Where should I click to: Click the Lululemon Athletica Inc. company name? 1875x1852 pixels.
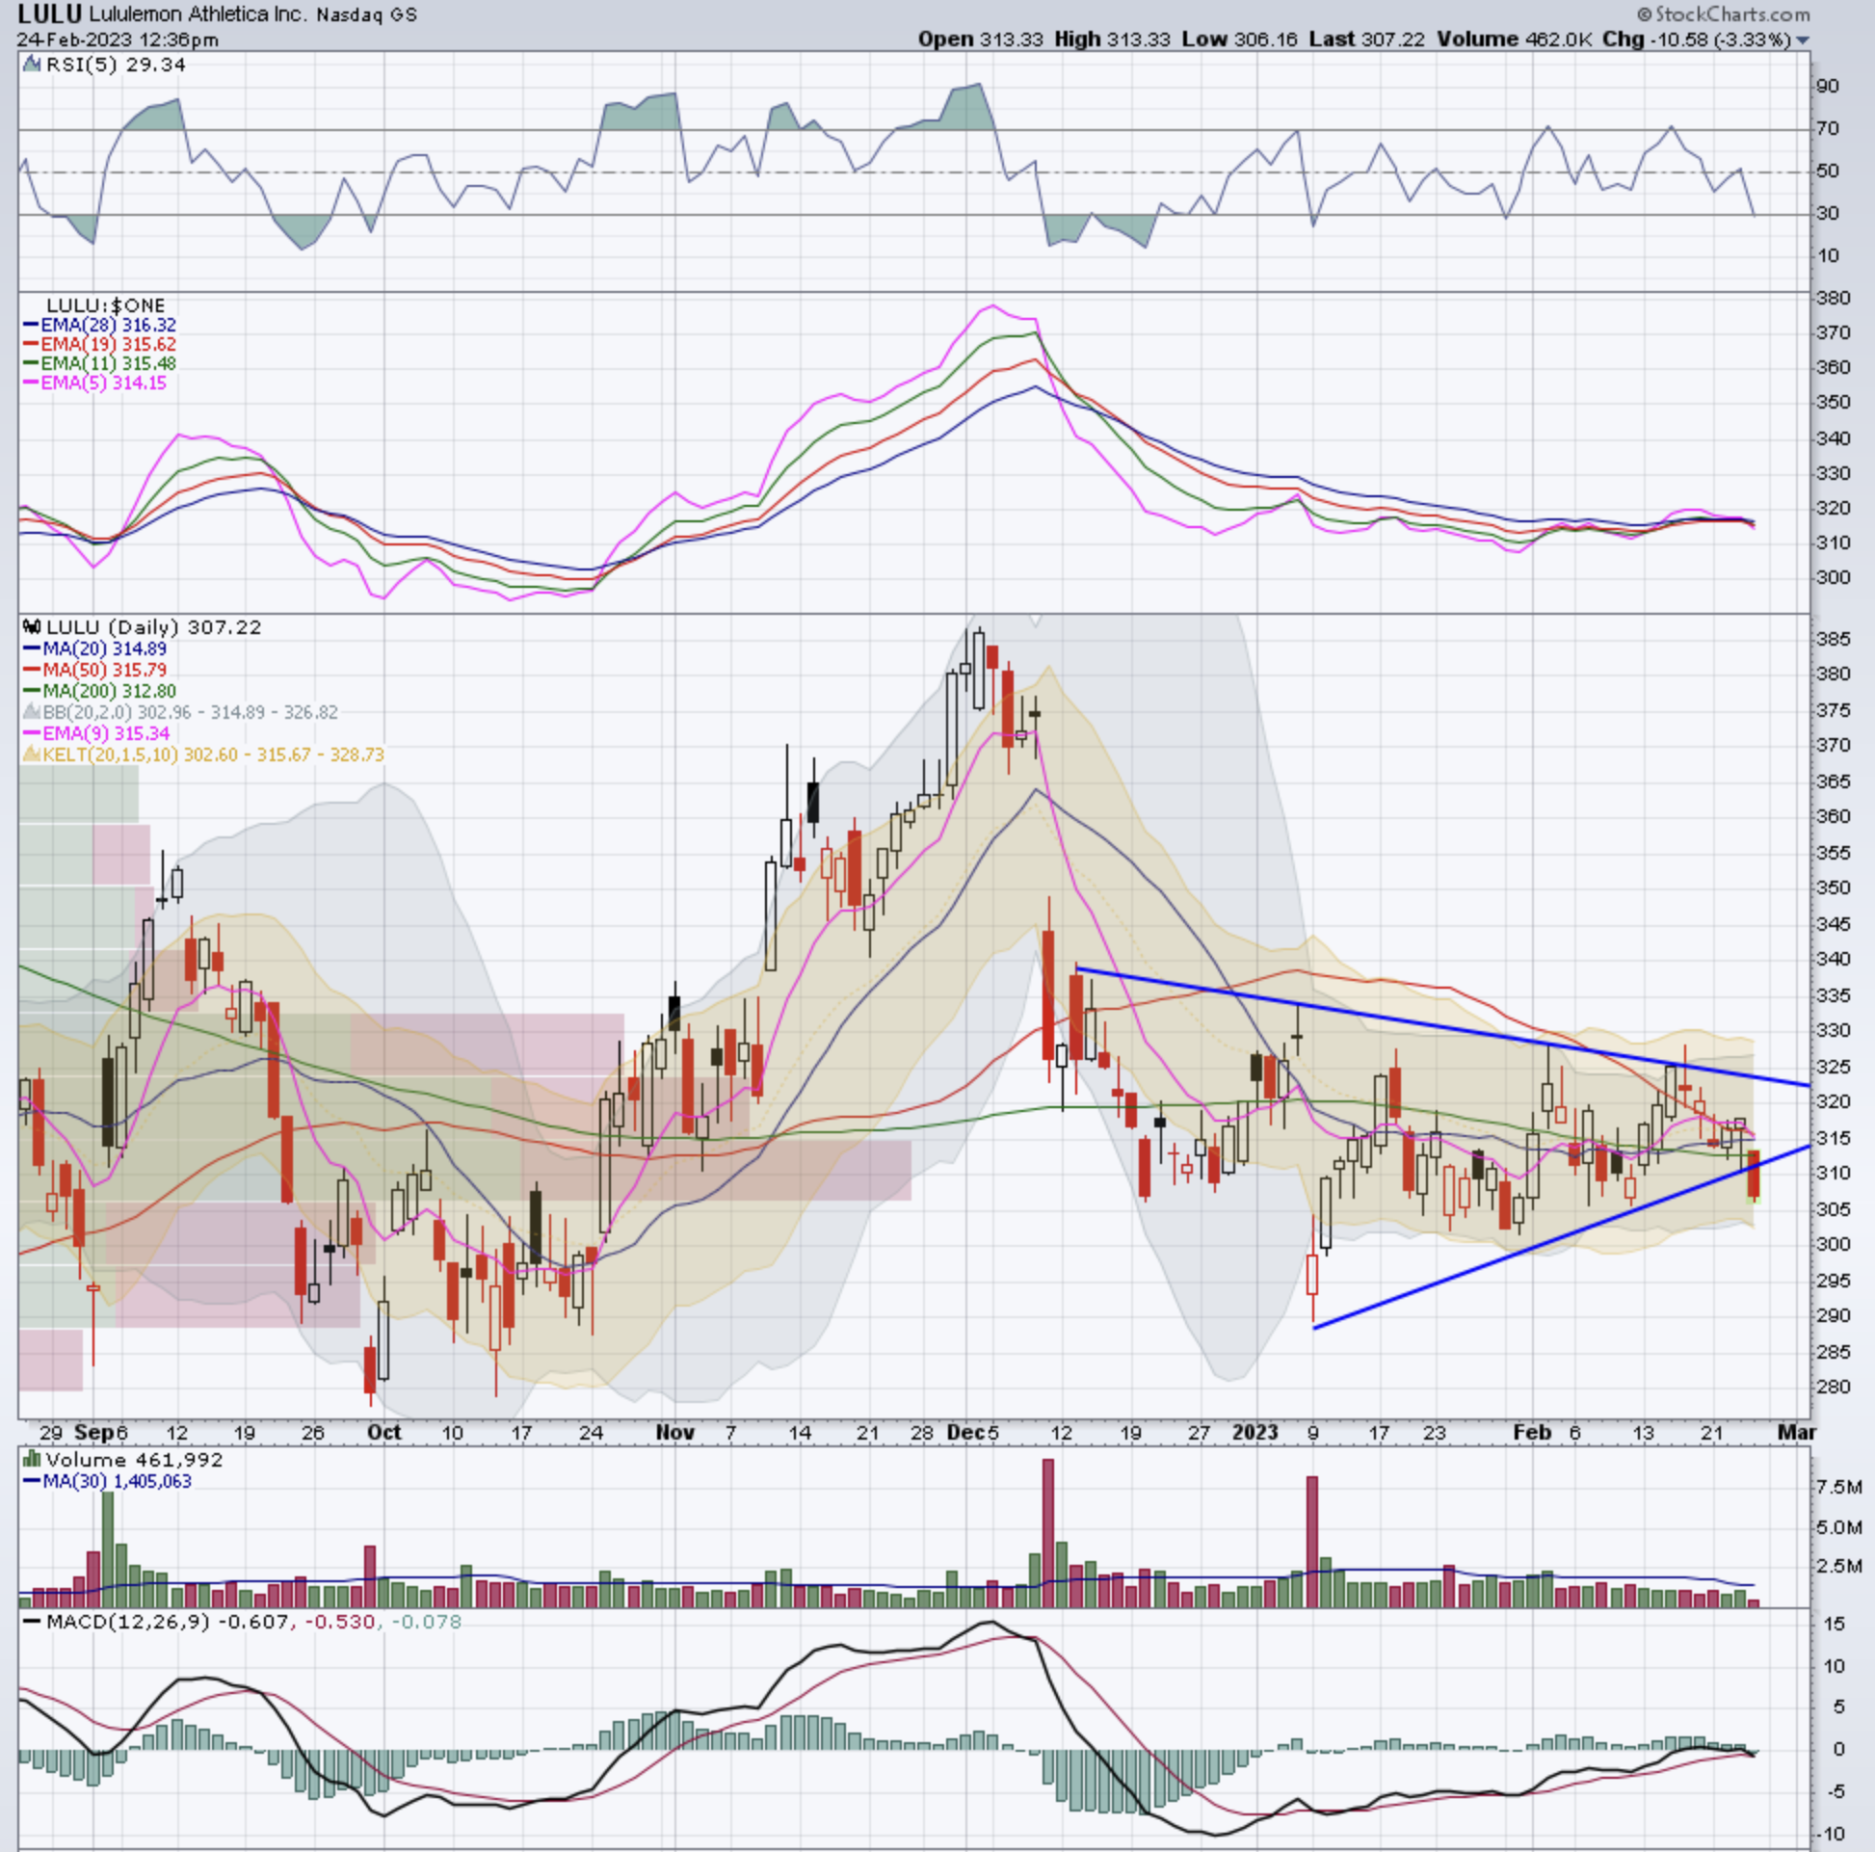(198, 14)
